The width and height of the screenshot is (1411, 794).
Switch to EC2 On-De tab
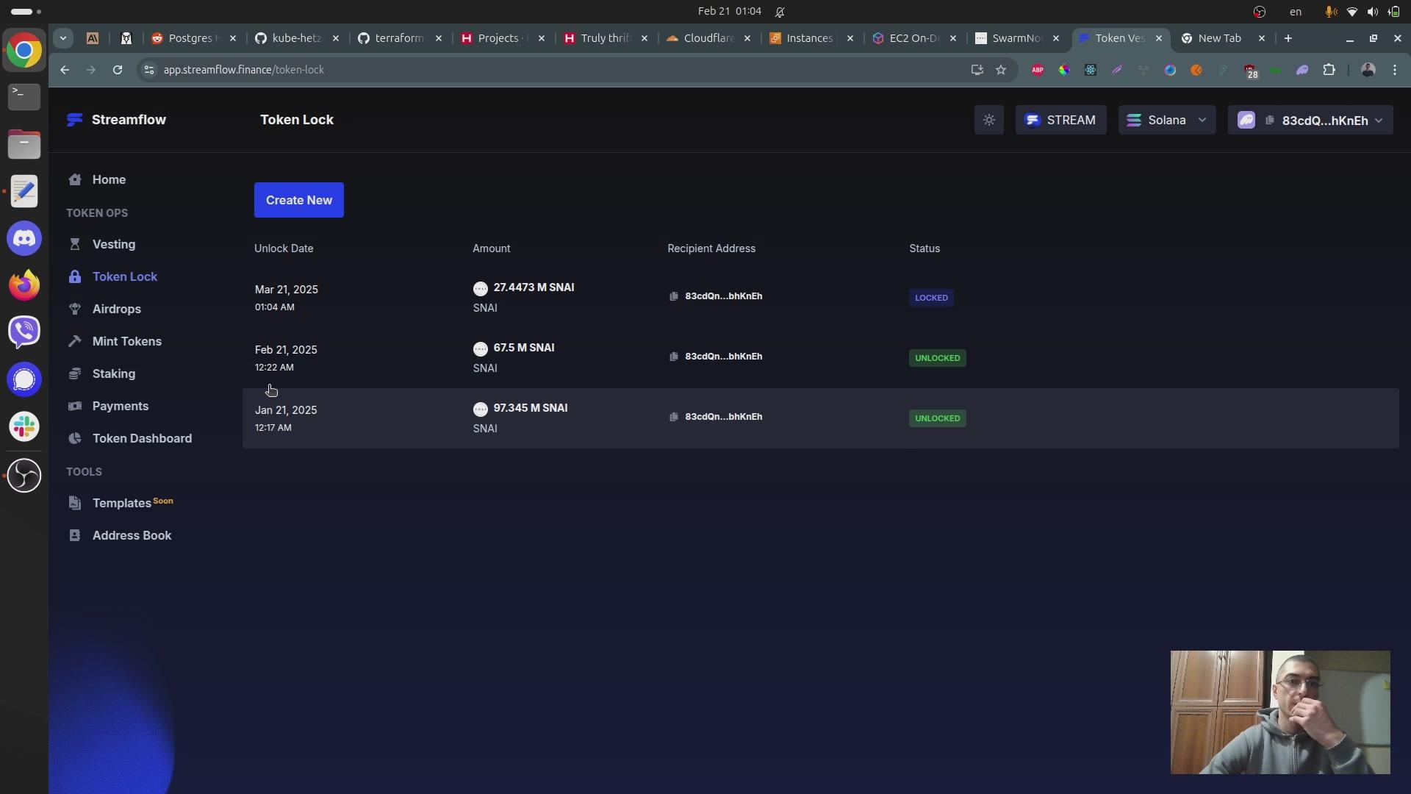[913, 38]
